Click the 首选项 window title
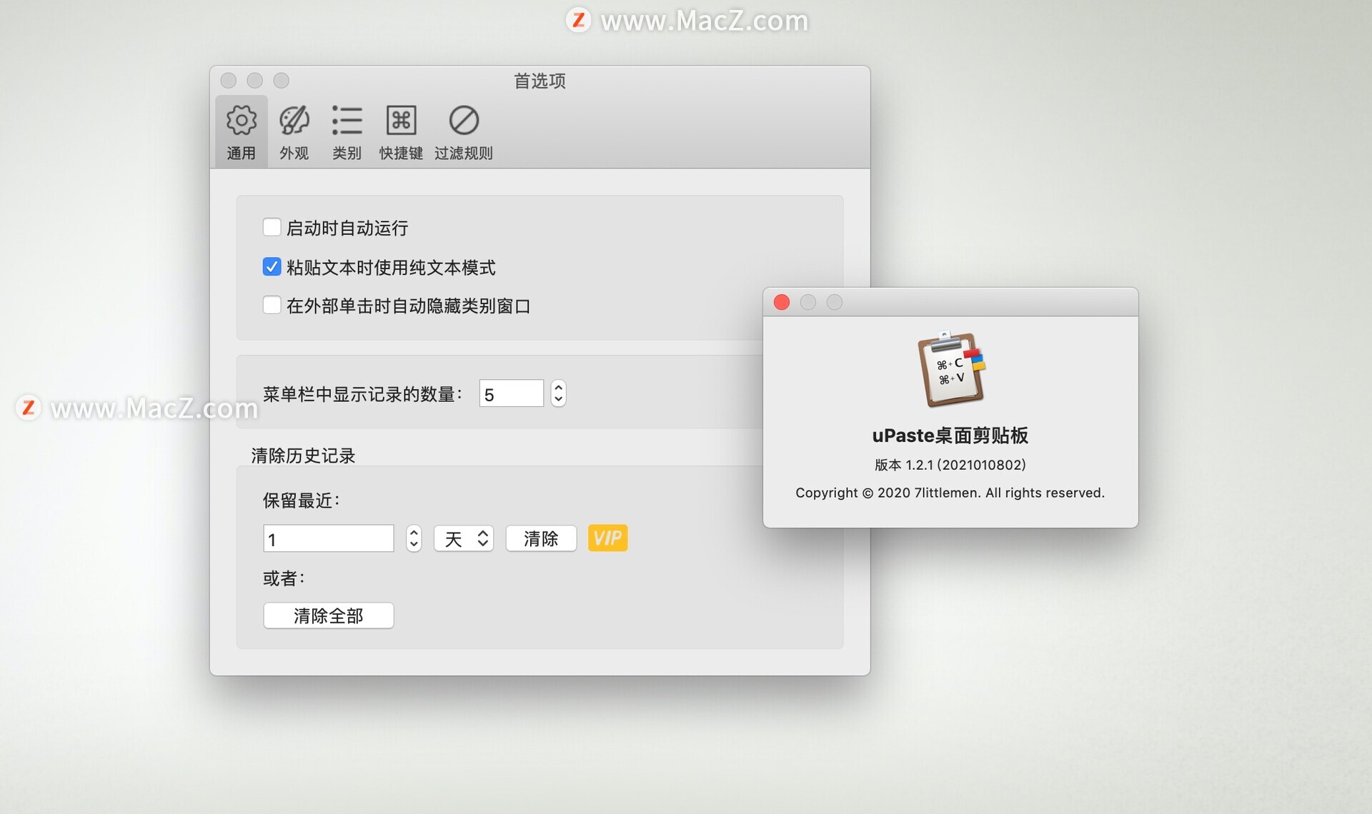This screenshot has width=1372, height=814. click(540, 81)
